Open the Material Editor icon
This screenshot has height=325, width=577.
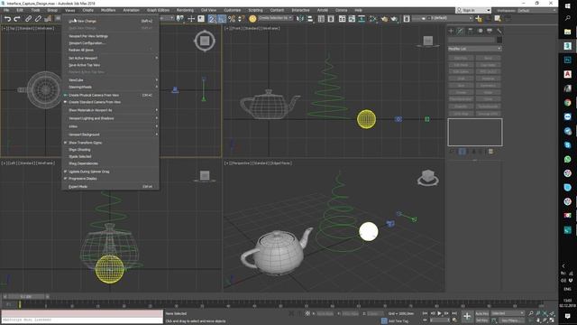click(x=373, y=18)
